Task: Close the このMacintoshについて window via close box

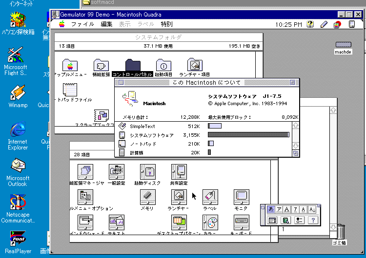Action: pyautogui.click(x=121, y=82)
